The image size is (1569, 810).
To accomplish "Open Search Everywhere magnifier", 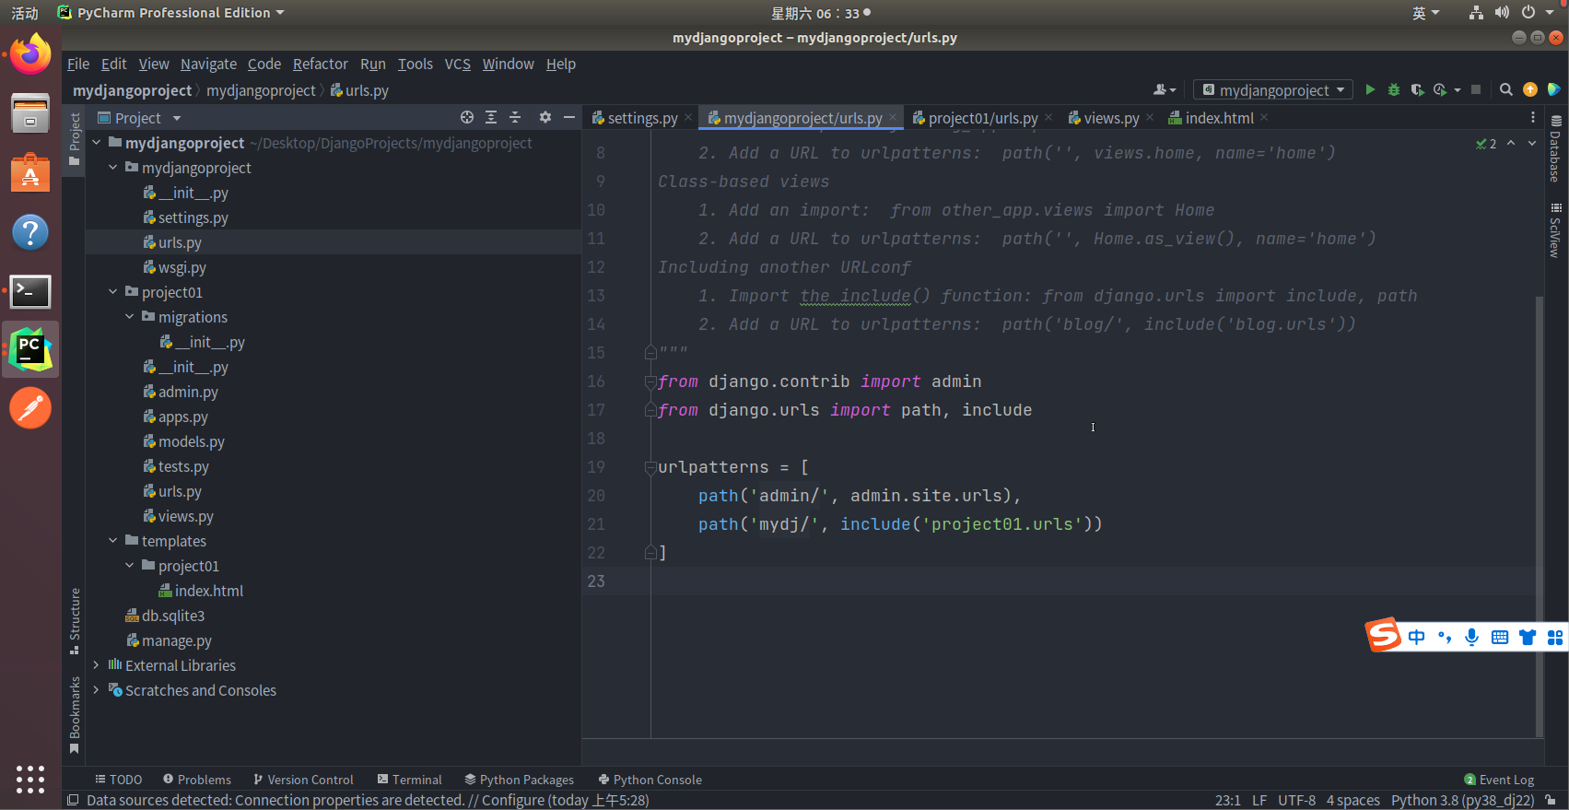I will click(x=1506, y=89).
